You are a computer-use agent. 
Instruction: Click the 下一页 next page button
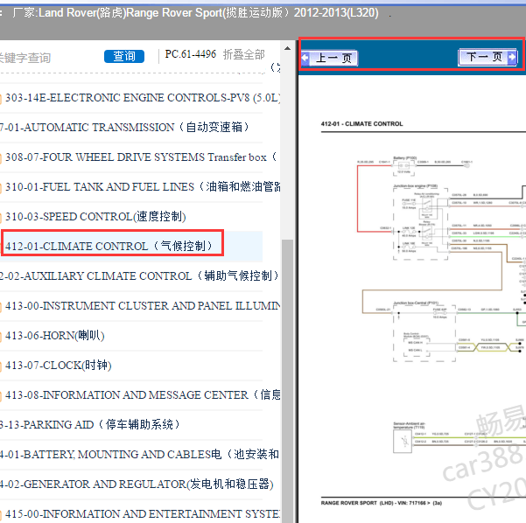(x=487, y=58)
